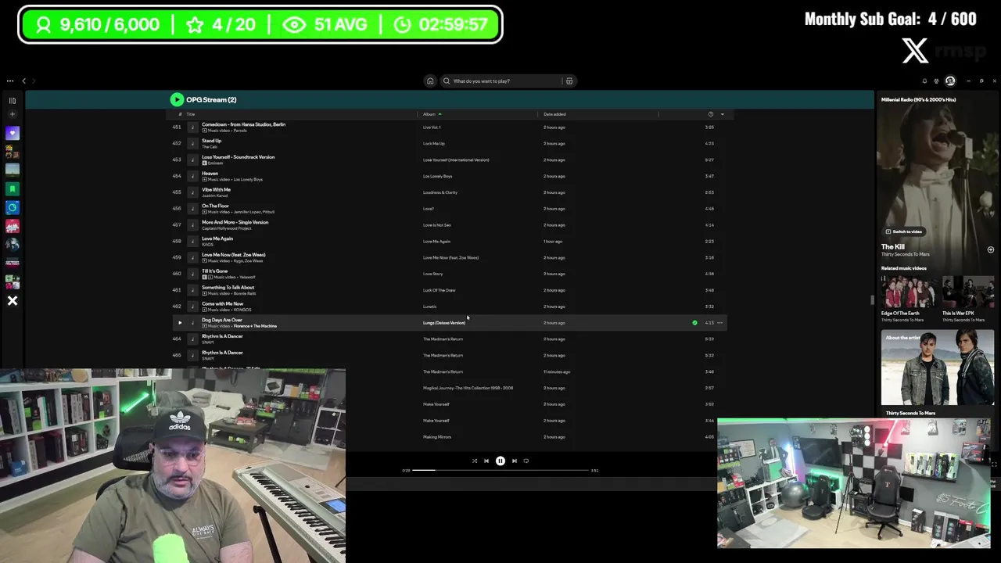Open the About the artist card
Screen dimensions: 1001x563
(938, 373)
